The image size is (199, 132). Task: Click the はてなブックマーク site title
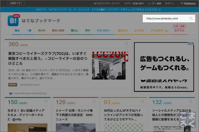click(x=41, y=21)
